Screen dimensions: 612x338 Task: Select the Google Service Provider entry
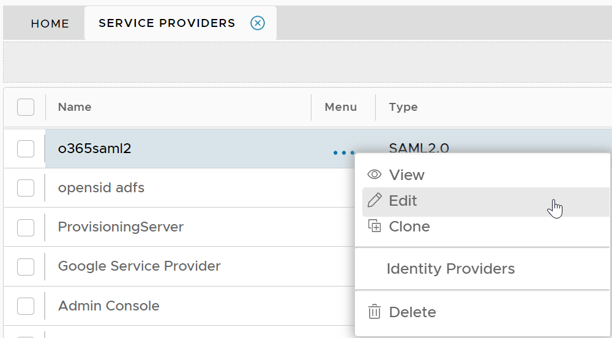pos(140,266)
